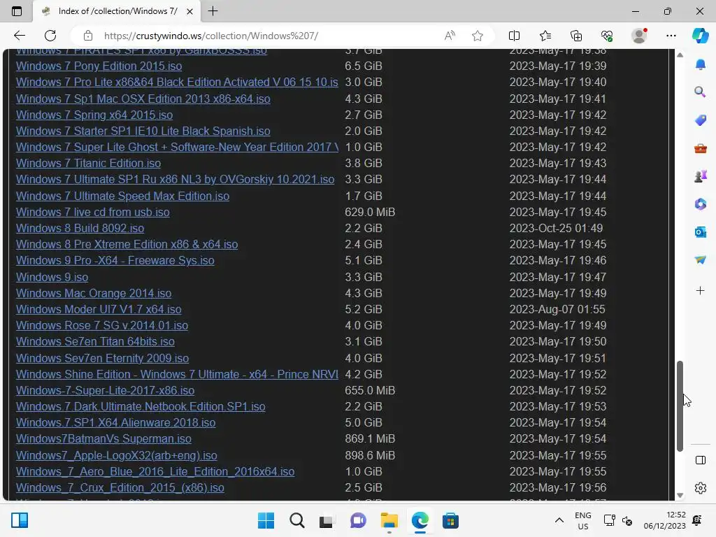Open Tools briefcase icon in sidebar
Image resolution: width=716 pixels, height=537 pixels.
pos(701,148)
